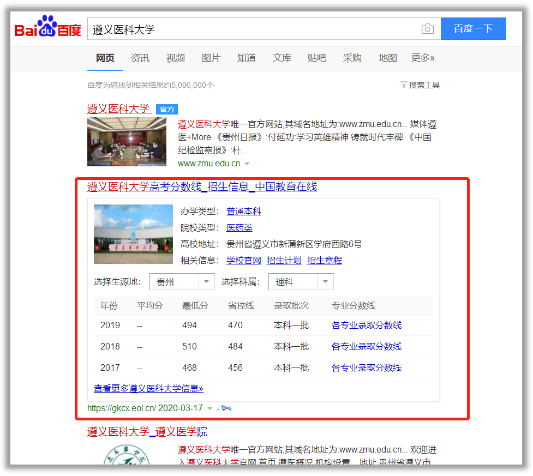
Task: Click the search tools filter icon
Action: (404, 85)
